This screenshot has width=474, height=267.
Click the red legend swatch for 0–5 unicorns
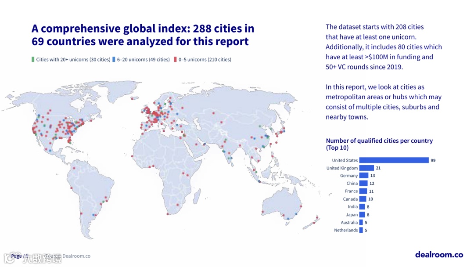[175, 59]
